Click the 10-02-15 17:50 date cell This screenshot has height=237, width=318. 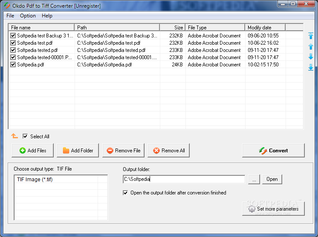263,65
